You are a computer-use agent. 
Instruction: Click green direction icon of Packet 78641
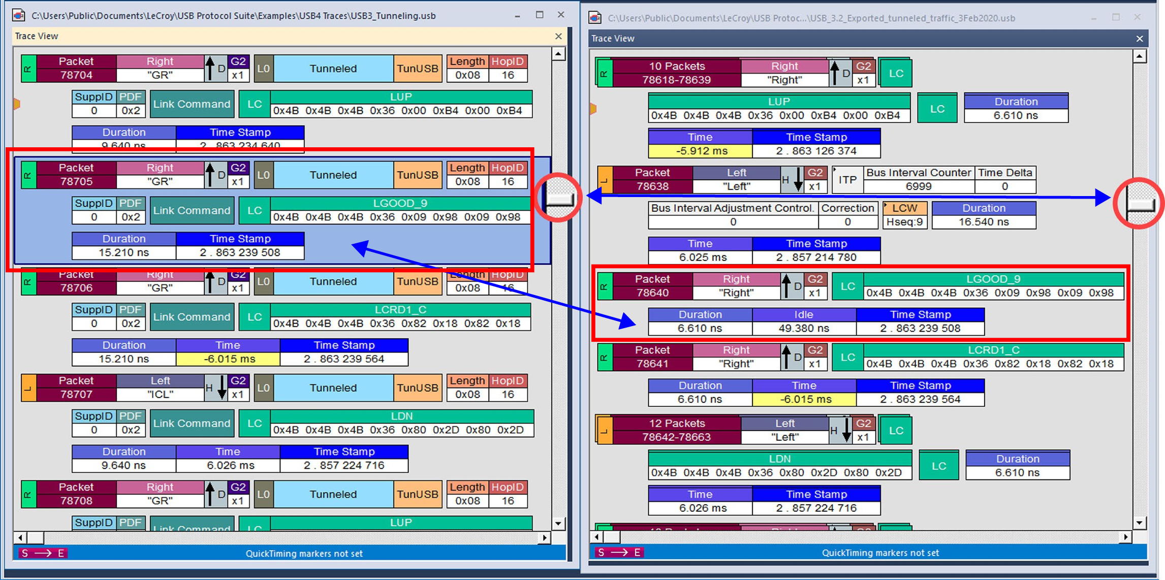pyautogui.click(x=605, y=357)
